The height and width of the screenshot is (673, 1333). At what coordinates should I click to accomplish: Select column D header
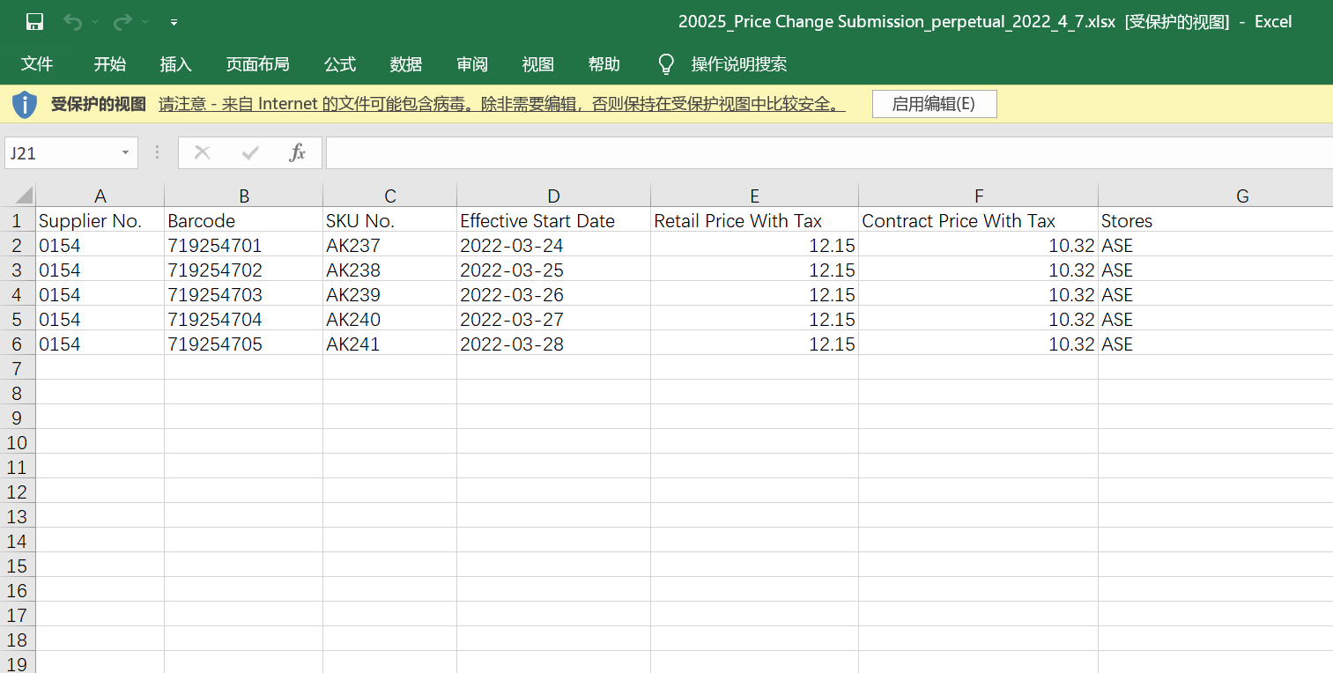(553, 196)
